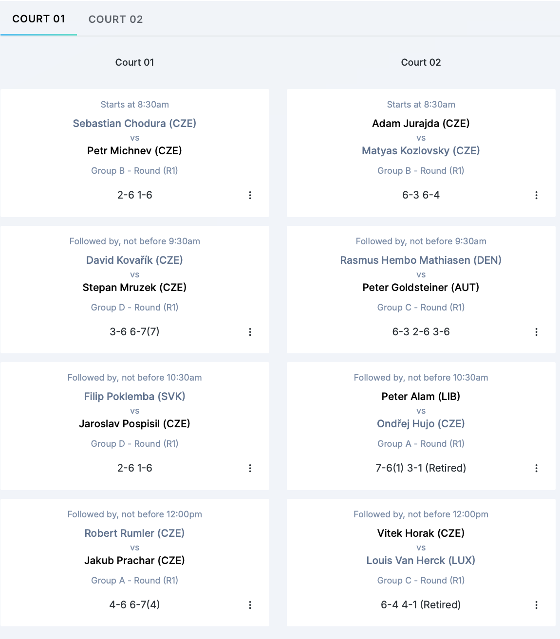This screenshot has width=560, height=639.
Task: Open kebab menu for Horak vs Van Herck match
Action: click(x=536, y=605)
